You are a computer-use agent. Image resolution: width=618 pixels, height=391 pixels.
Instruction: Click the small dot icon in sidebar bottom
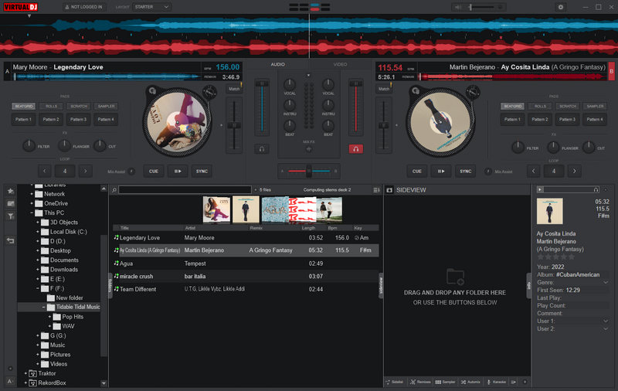10,369
